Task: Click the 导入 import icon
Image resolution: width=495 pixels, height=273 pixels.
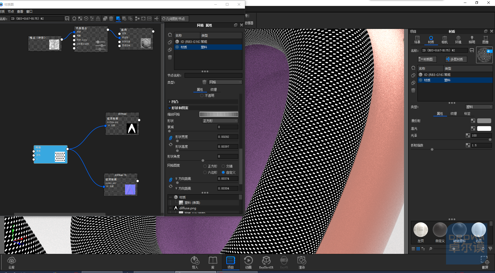Action: (x=195, y=263)
